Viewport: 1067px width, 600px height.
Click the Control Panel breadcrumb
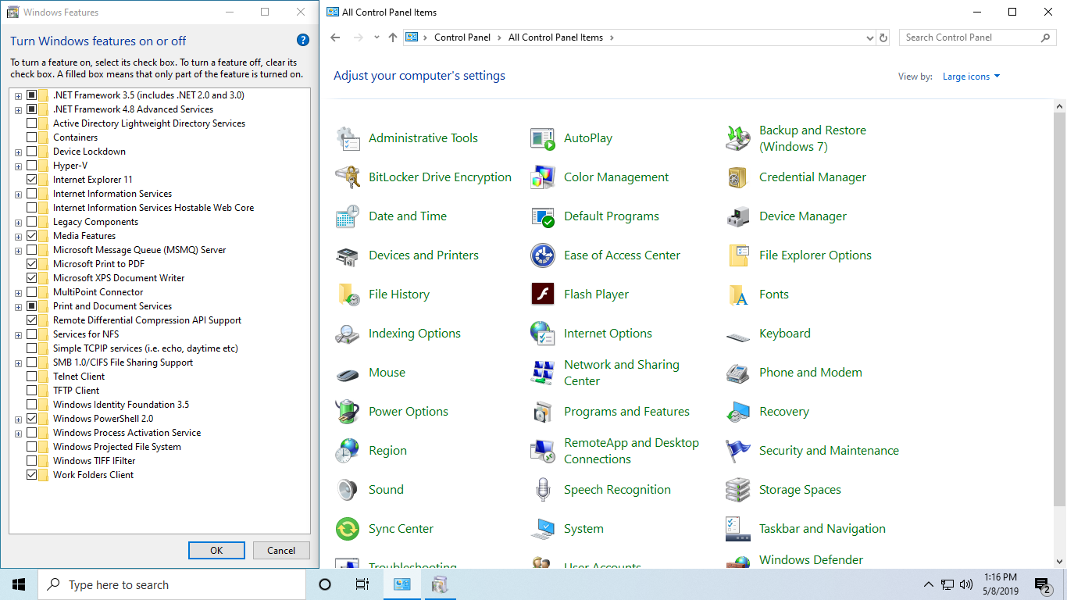462,37
